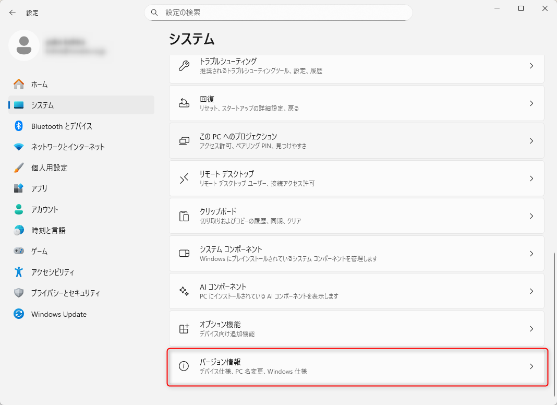This screenshot has height=405, width=557.
Task: Click text 'デバイス向け追加機能'
Action: pyautogui.click(x=227, y=334)
